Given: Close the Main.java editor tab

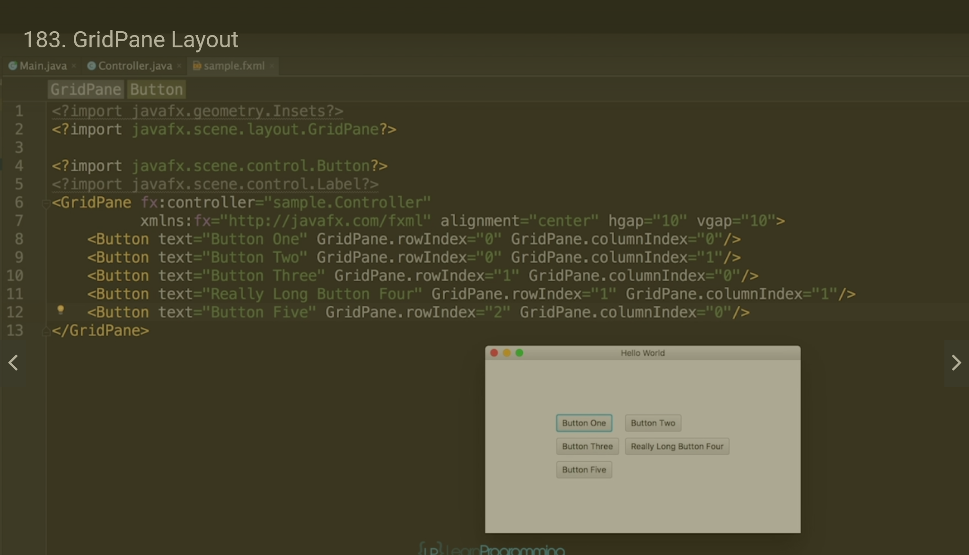Looking at the screenshot, I should tap(74, 66).
